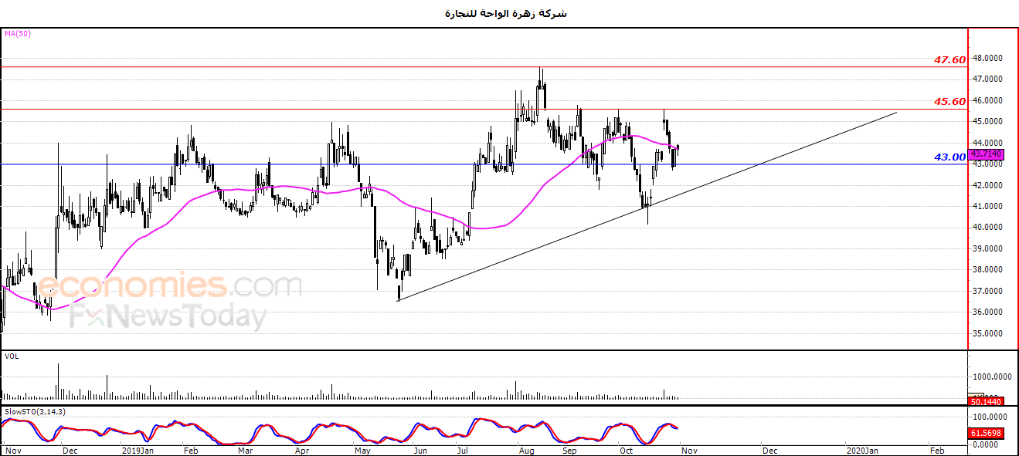Image resolution: width=1019 pixels, height=456 pixels.
Task: Click the 41.0000 price axis value
Action: point(988,207)
